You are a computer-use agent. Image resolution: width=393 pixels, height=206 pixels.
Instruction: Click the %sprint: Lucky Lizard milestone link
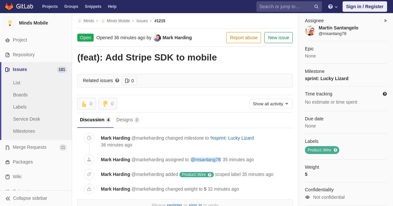coord(232,138)
